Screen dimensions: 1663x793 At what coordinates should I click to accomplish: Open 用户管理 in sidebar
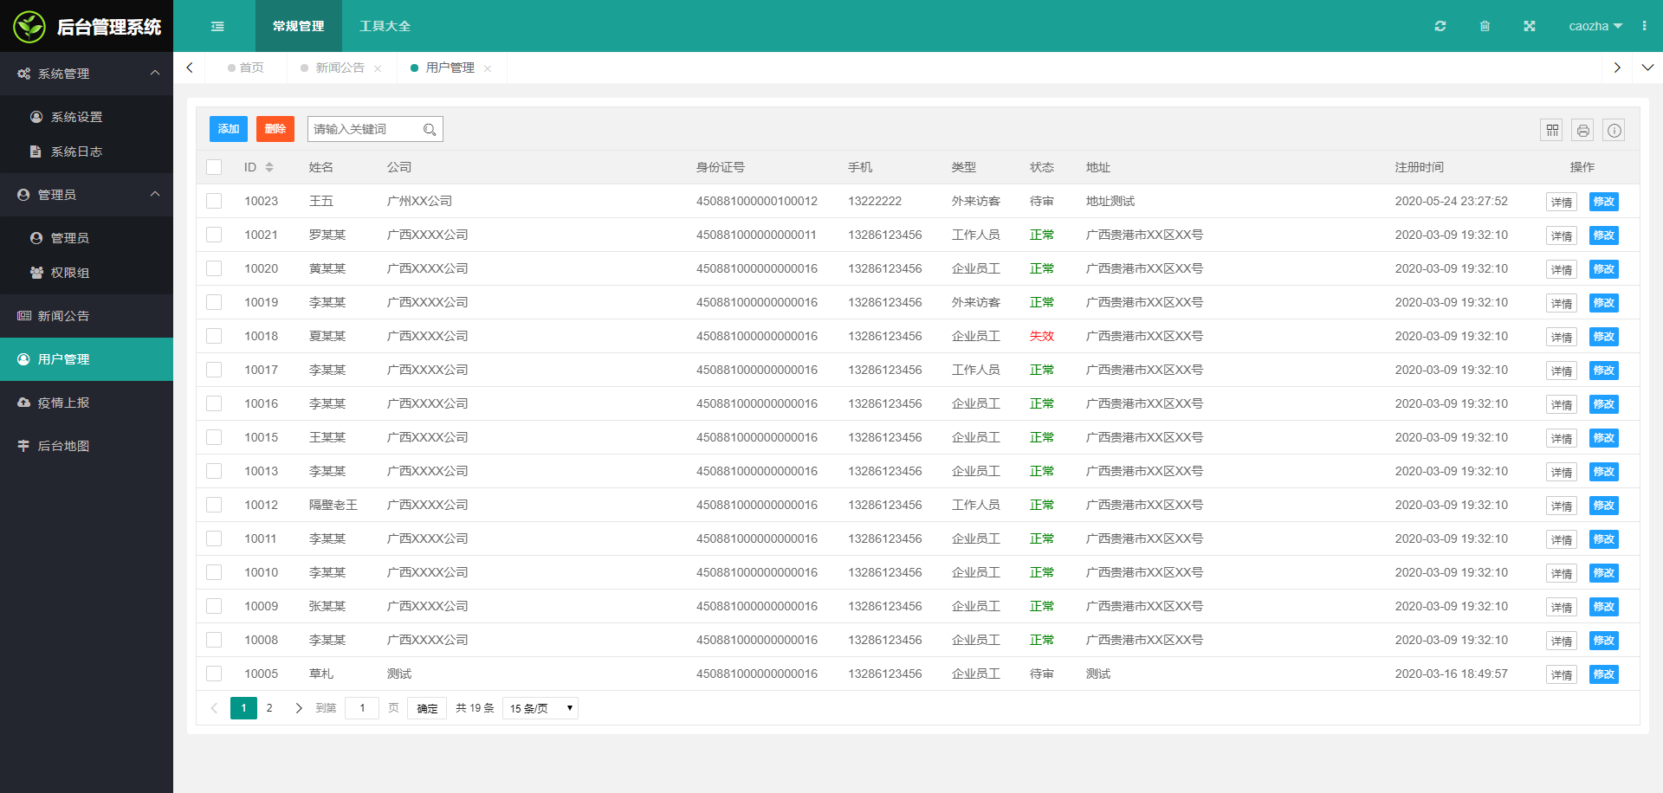(x=87, y=359)
